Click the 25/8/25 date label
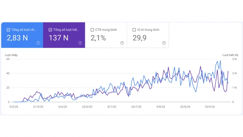This screenshot has height=137, width=243. 185,107
